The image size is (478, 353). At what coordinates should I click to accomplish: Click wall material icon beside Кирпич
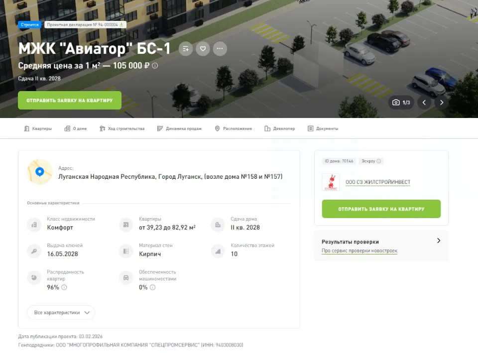(x=126, y=251)
